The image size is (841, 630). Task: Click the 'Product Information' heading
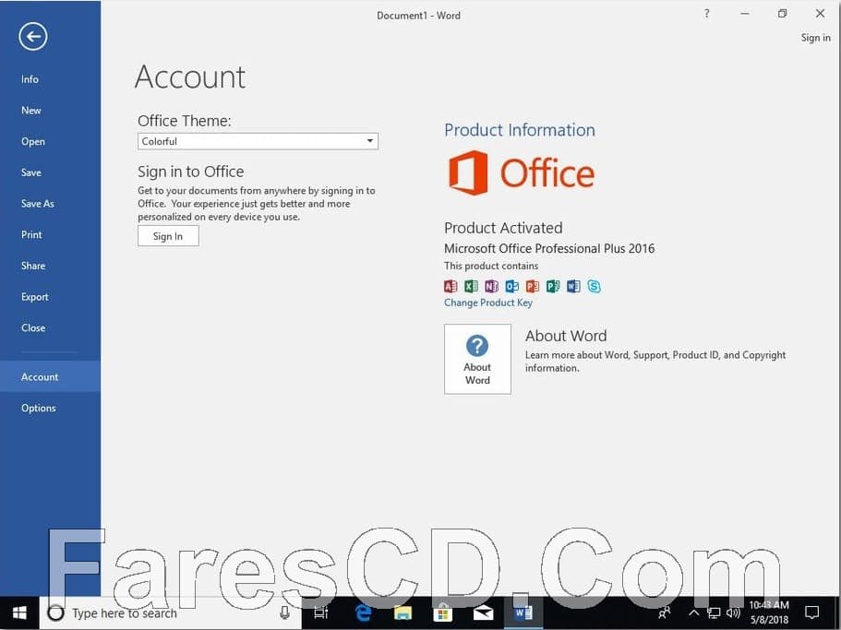coord(519,130)
